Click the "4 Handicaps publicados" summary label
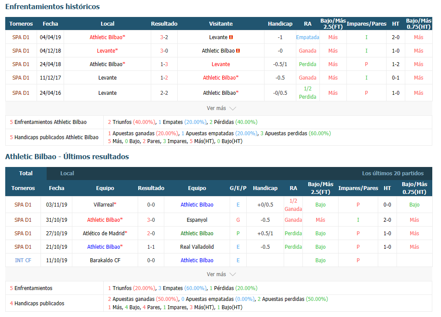 tap(37, 303)
